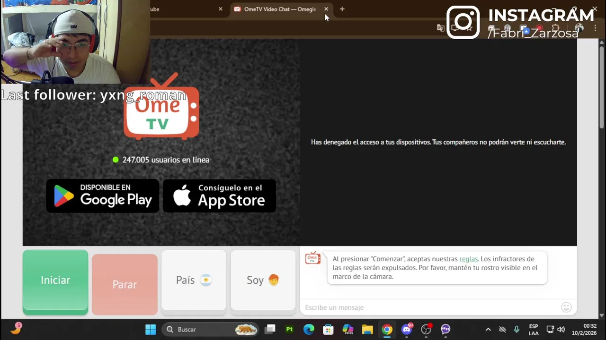The image size is (606, 340).
Task: Open File Explorer from the taskbar
Action: [367, 329]
